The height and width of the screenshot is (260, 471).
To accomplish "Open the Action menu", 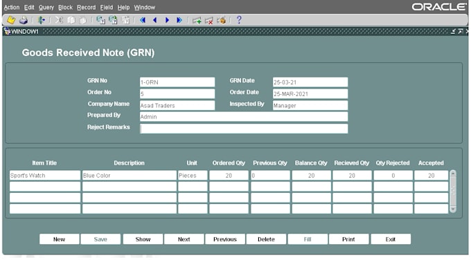I will coord(12,7).
